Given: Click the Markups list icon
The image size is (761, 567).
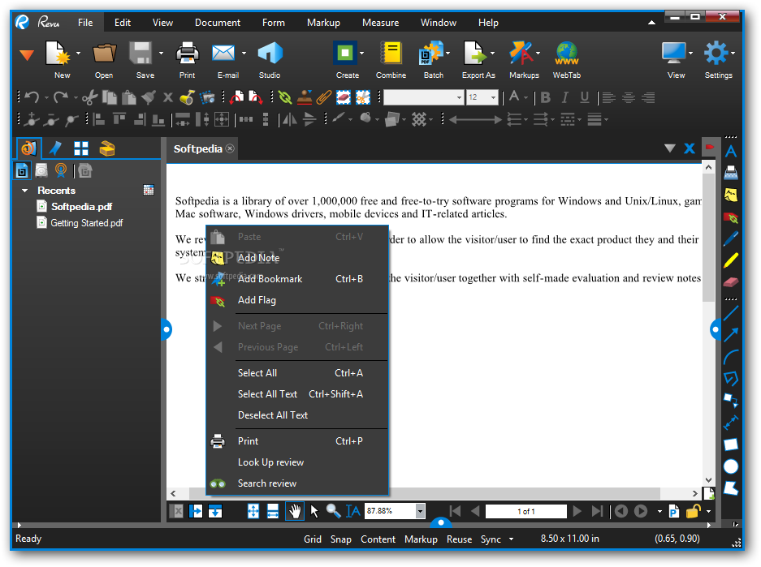Looking at the screenshot, I should [x=521, y=53].
